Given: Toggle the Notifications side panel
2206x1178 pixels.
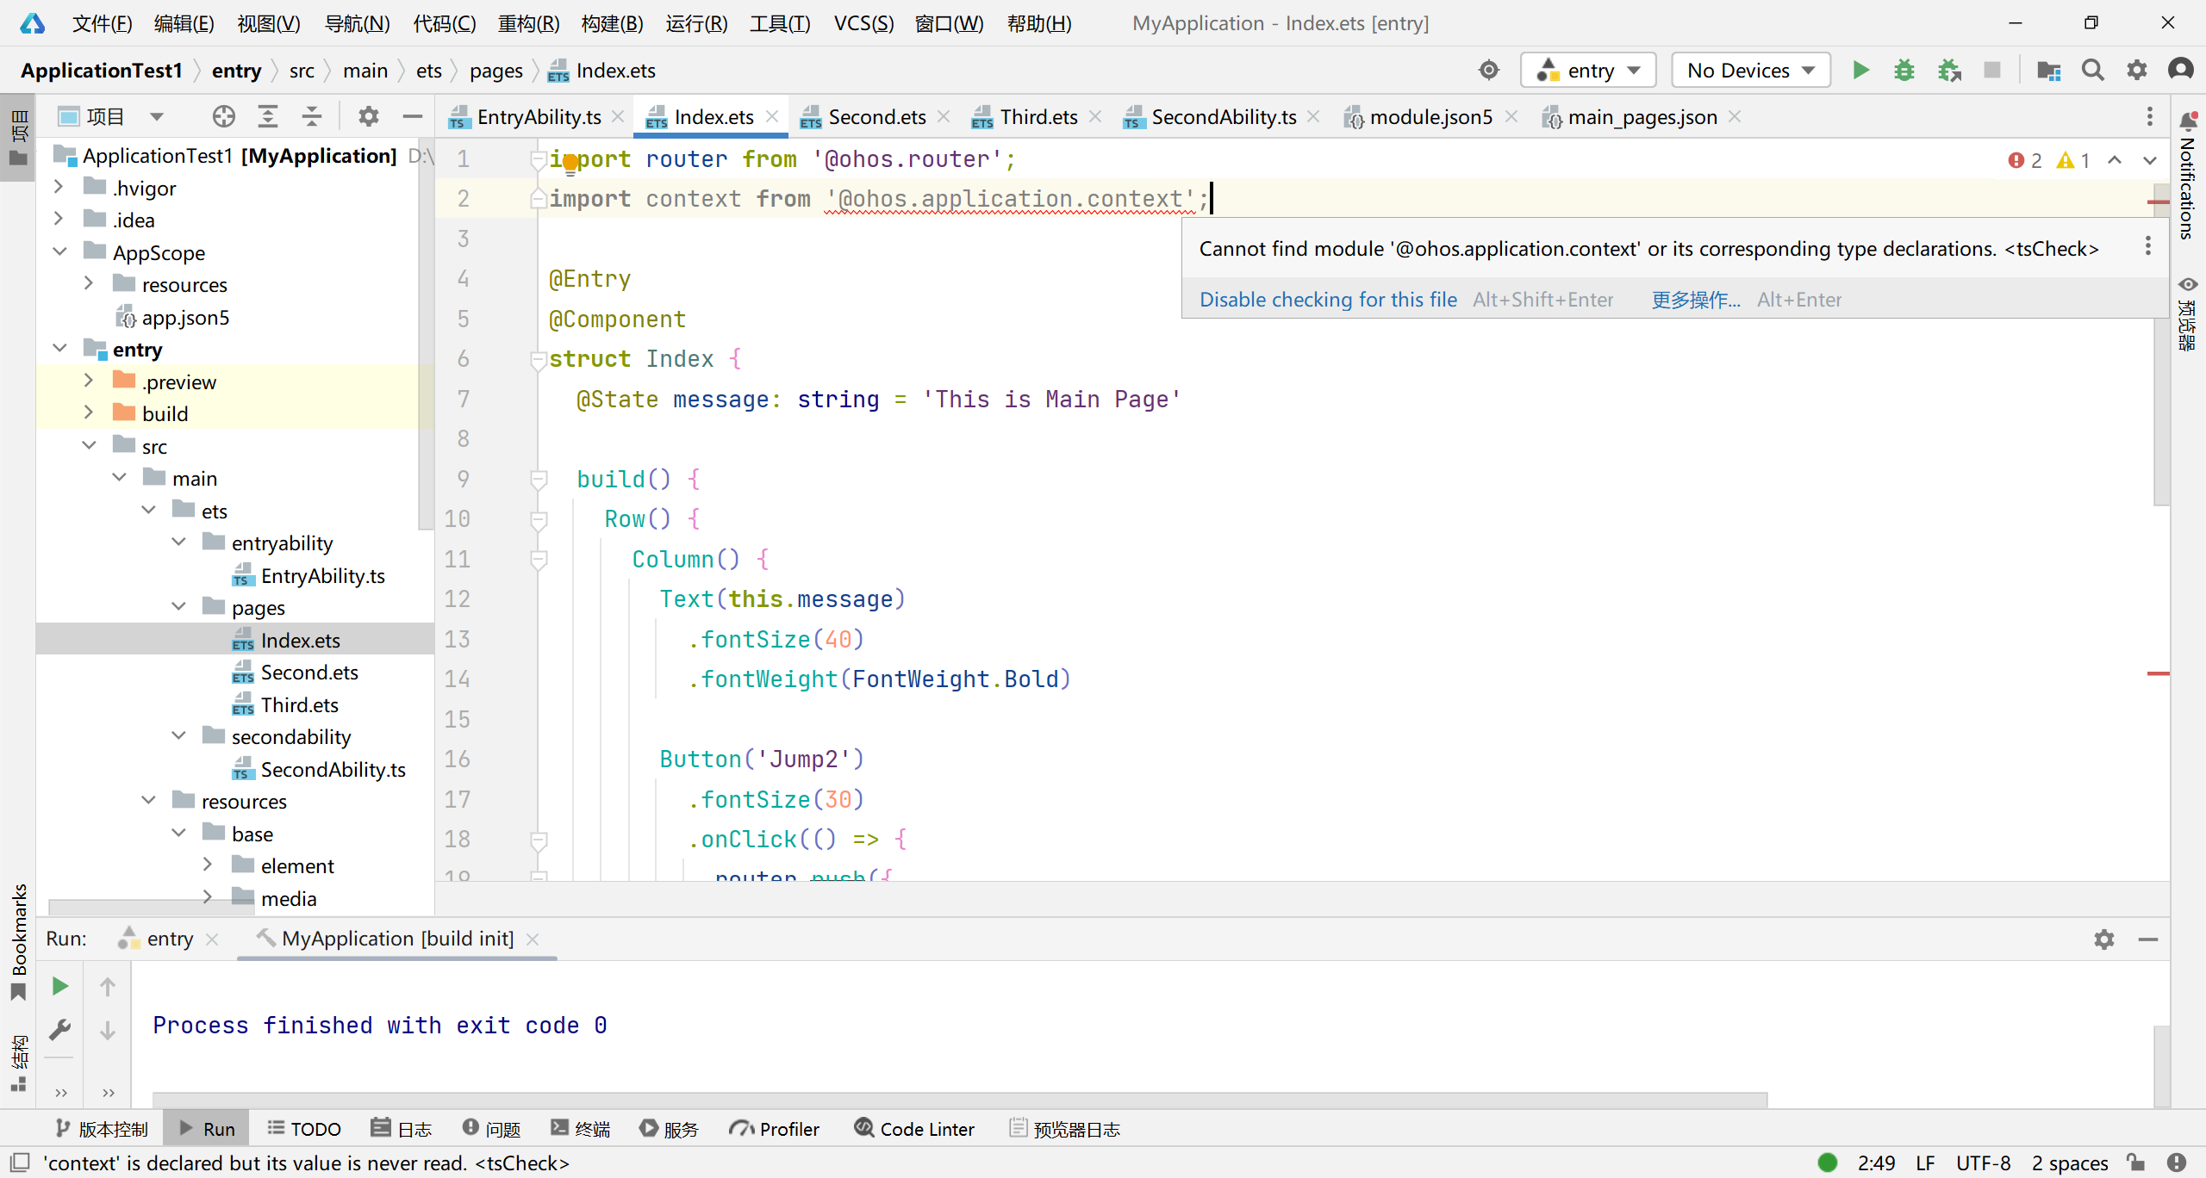Looking at the screenshot, I should pos(2187,177).
